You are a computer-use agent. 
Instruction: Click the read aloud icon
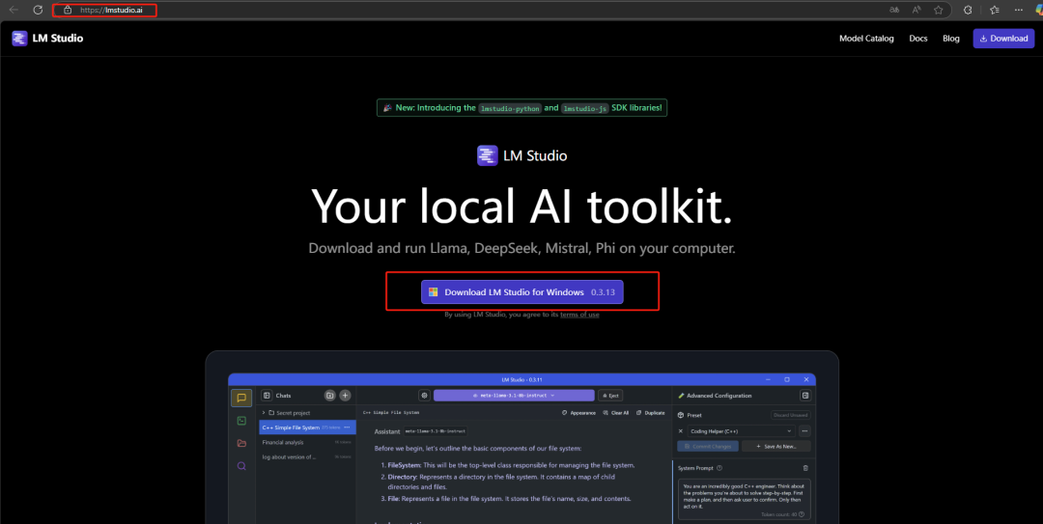(x=916, y=10)
